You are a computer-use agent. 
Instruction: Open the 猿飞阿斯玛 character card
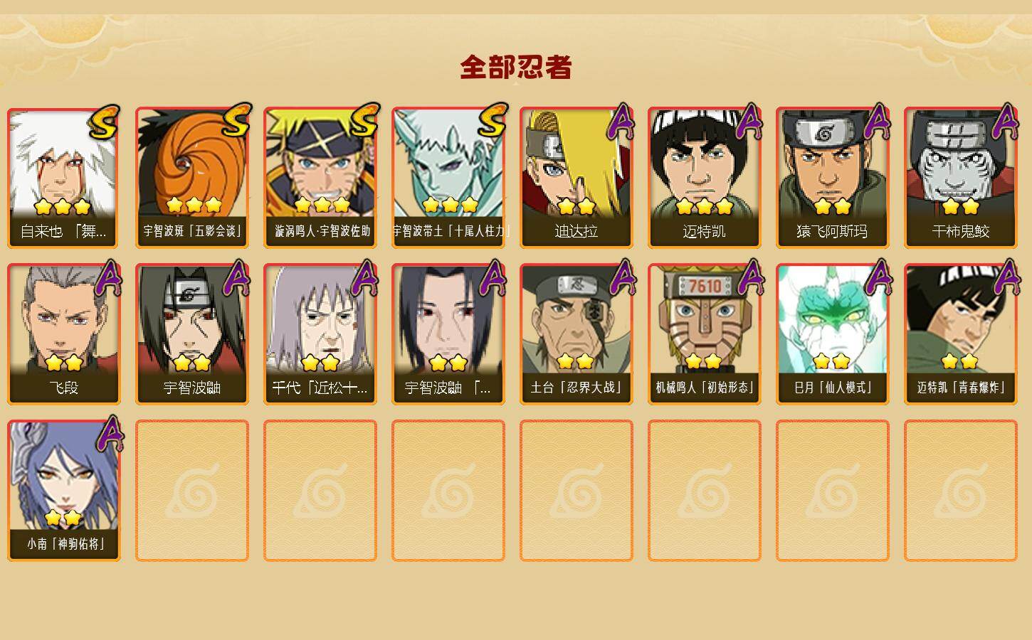pos(832,178)
